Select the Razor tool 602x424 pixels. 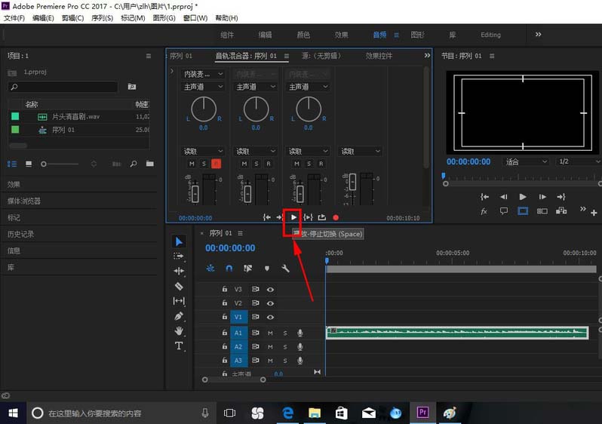179,286
